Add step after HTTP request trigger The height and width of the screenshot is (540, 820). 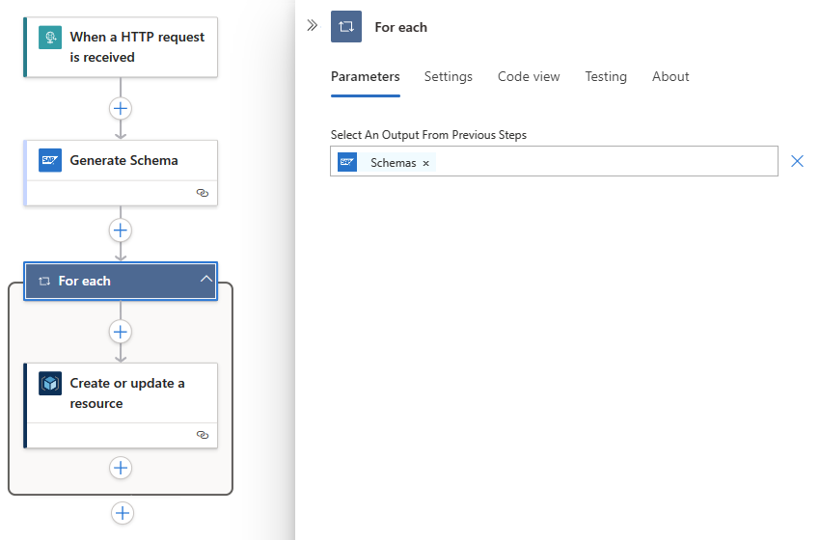click(x=121, y=108)
